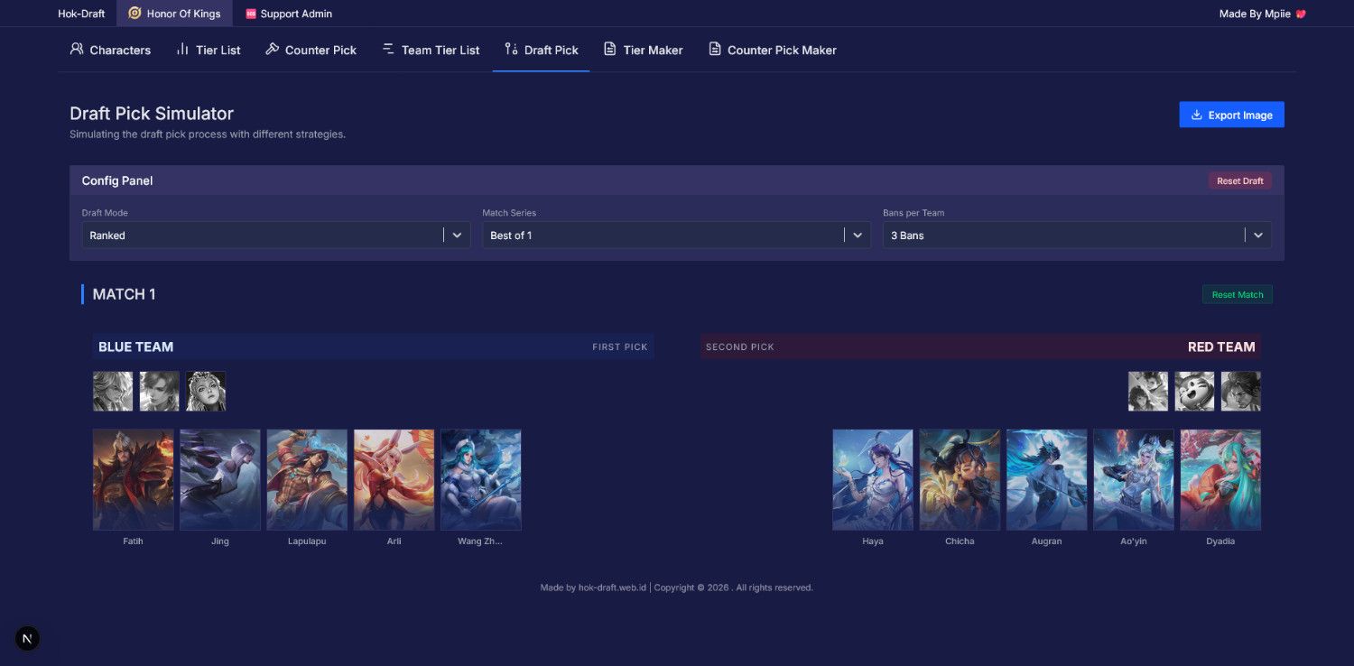Click the Counter Pick hammer icon
This screenshot has width=1354, height=666.
click(272, 49)
